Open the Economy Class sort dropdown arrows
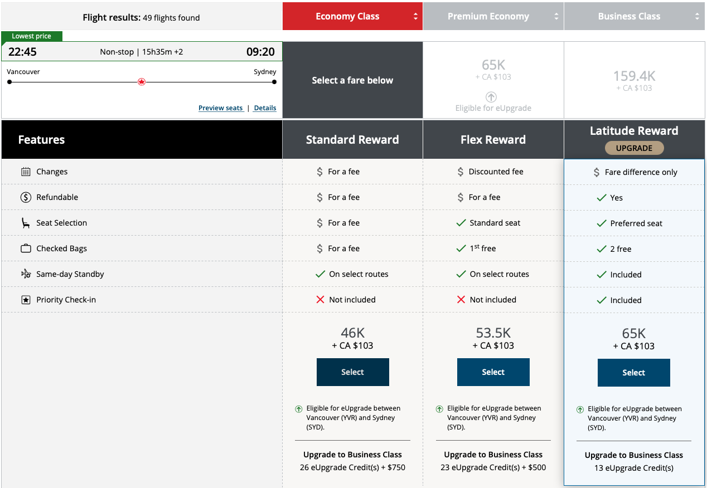The height and width of the screenshot is (488, 707). tap(415, 17)
